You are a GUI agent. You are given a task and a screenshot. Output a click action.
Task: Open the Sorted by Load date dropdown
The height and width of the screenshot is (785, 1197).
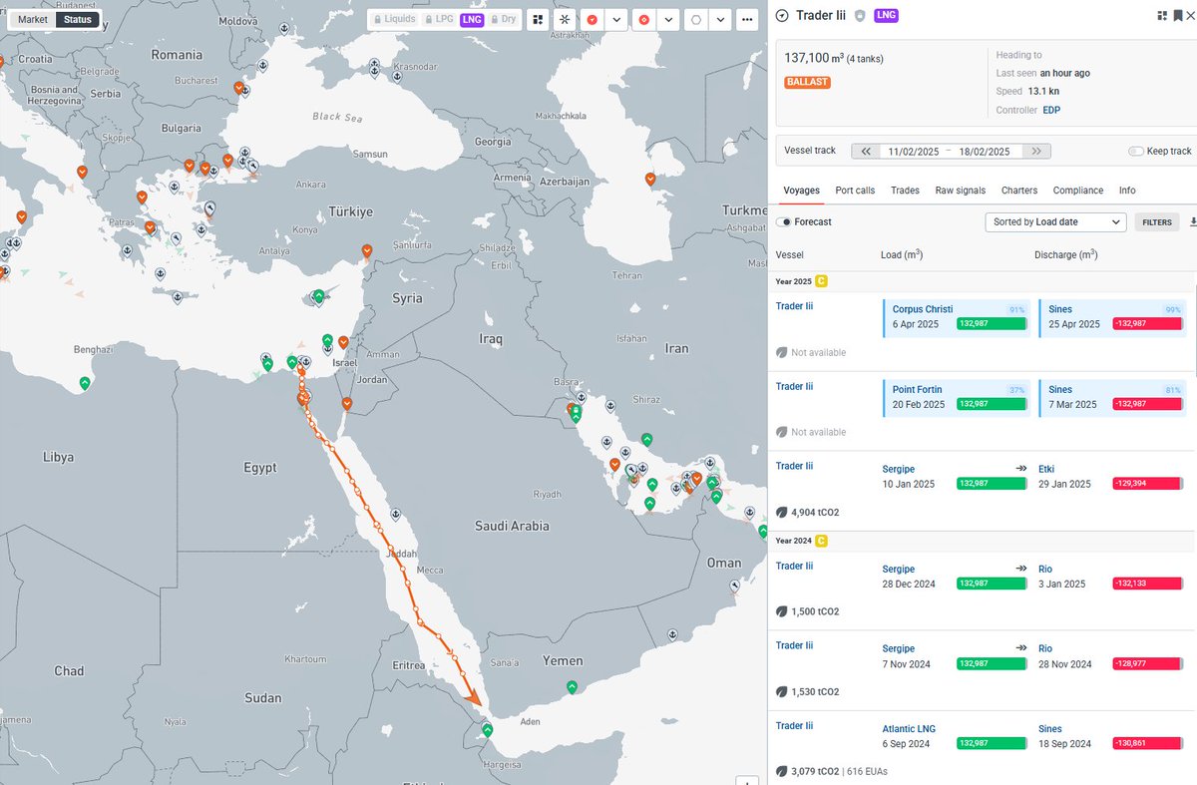tap(1055, 221)
